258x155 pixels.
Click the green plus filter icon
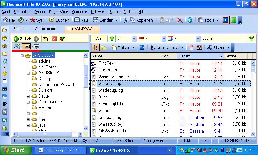click(x=112, y=38)
